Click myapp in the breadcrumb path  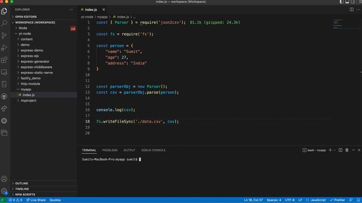coord(102,17)
